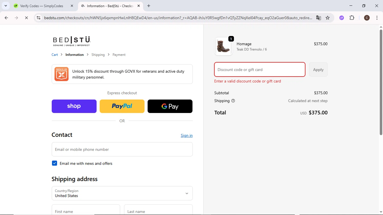Image resolution: width=383 pixels, height=215 pixels.
Task: Click the Payment breadcrumb step
Action: (x=119, y=55)
